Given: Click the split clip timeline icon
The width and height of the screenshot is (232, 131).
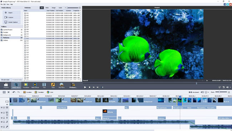Looking at the screenshot, I should click(x=4, y=92).
